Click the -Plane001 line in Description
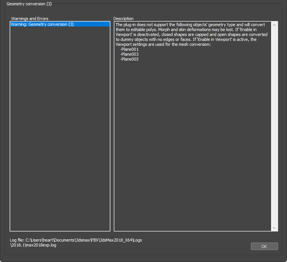 pyautogui.click(x=129, y=50)
